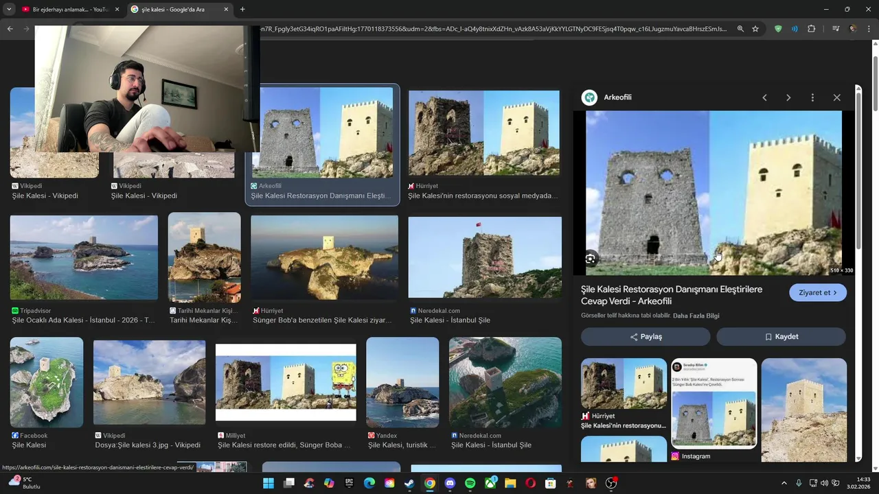The height and width of the screenshot is (494, 879).
Task: Close the şile kalesi Google search tab
Action: pos(226,10)
